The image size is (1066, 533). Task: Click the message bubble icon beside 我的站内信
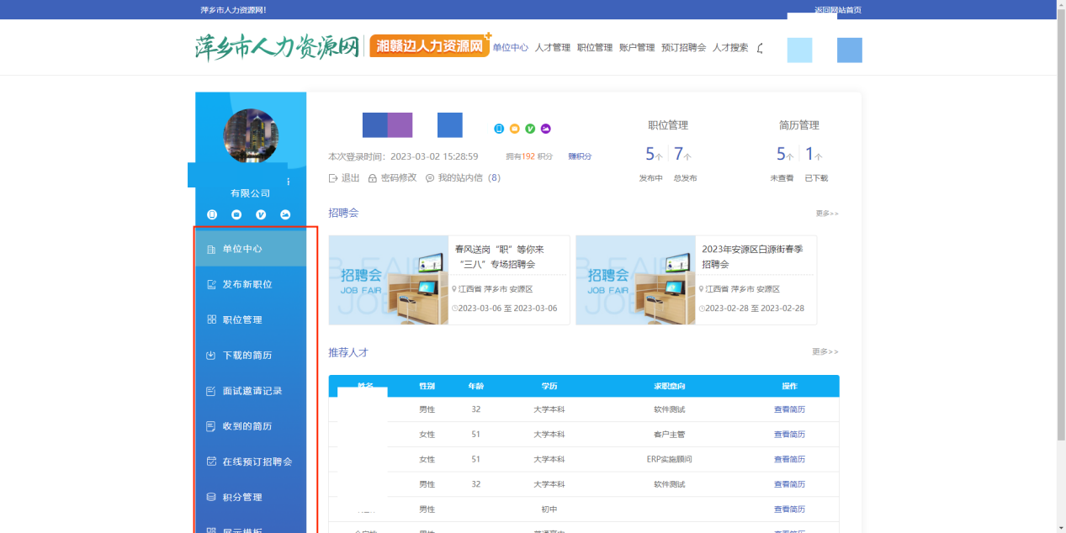point(430,178)
